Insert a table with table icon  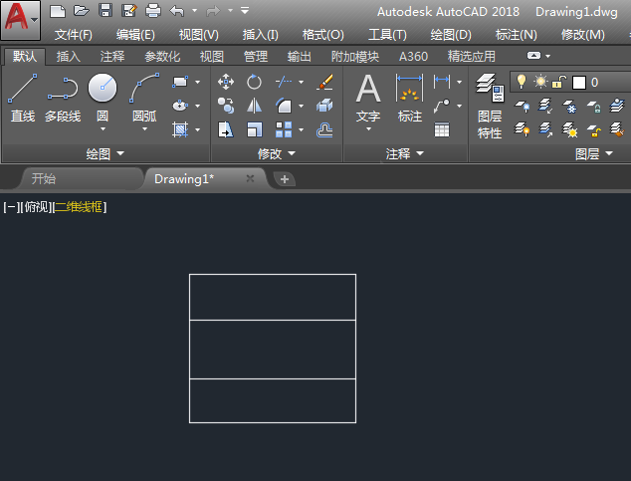[442, 130]
